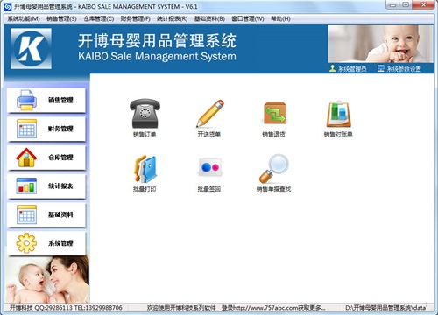Select 统计报表 bar chart button in sidebar
The height and width of the screenshot is (315, 438).
46,186
